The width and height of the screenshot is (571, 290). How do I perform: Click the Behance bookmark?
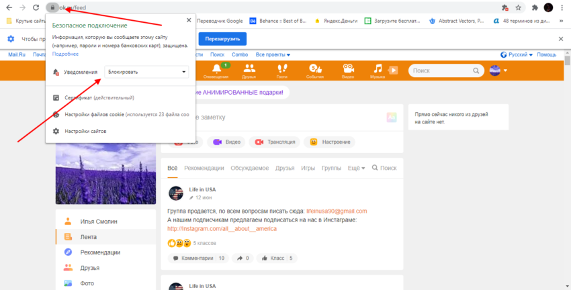(278, 21)
